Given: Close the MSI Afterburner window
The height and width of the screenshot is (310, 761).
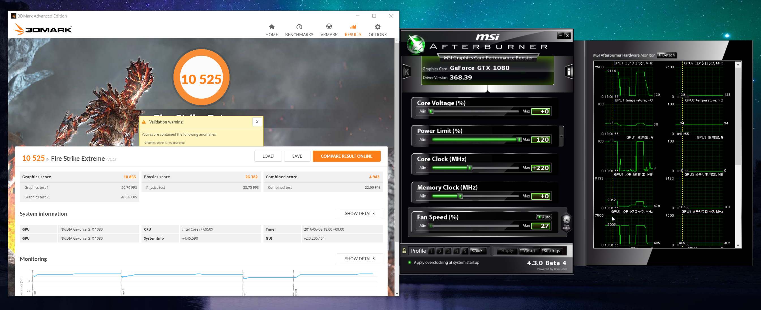Looking at the screenshot, I should 567,35.
